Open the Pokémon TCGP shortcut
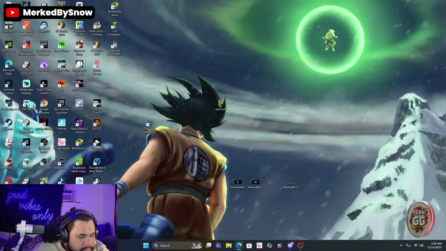446x251 pixels. coord(79,29)
